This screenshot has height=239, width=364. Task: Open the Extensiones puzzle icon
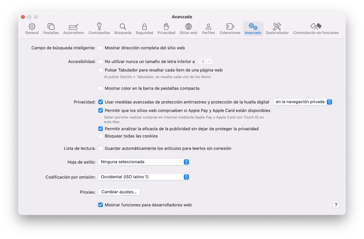coord(230,27)
